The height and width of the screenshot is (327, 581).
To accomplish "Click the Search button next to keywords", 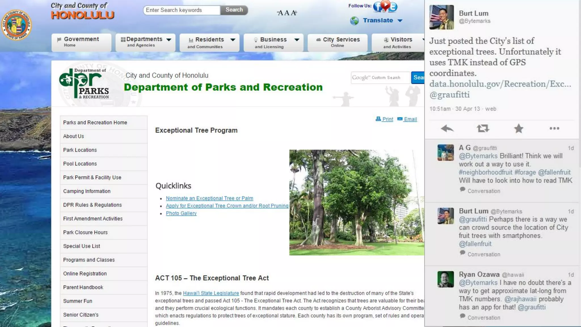I will [234, 10].
